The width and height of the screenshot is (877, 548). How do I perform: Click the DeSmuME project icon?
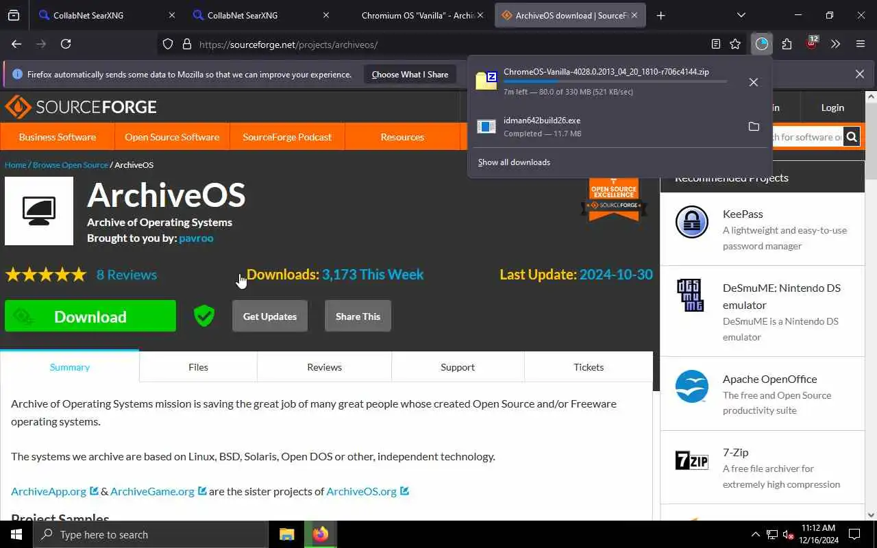click(690, 295)
